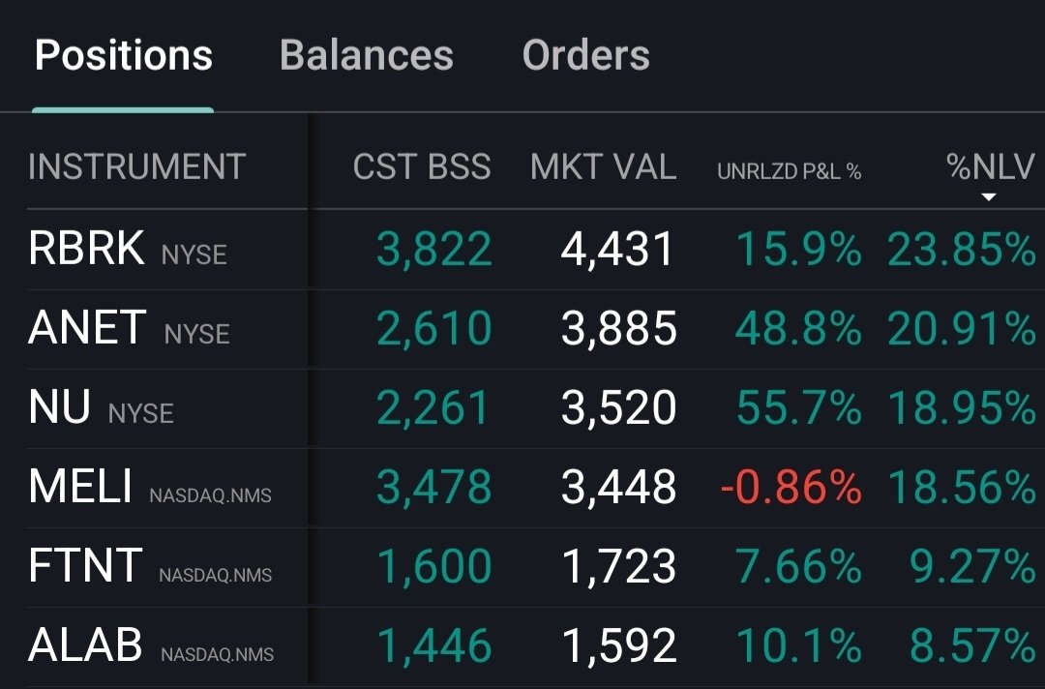Switch to the Positions tab

click(x=123, y=55)
